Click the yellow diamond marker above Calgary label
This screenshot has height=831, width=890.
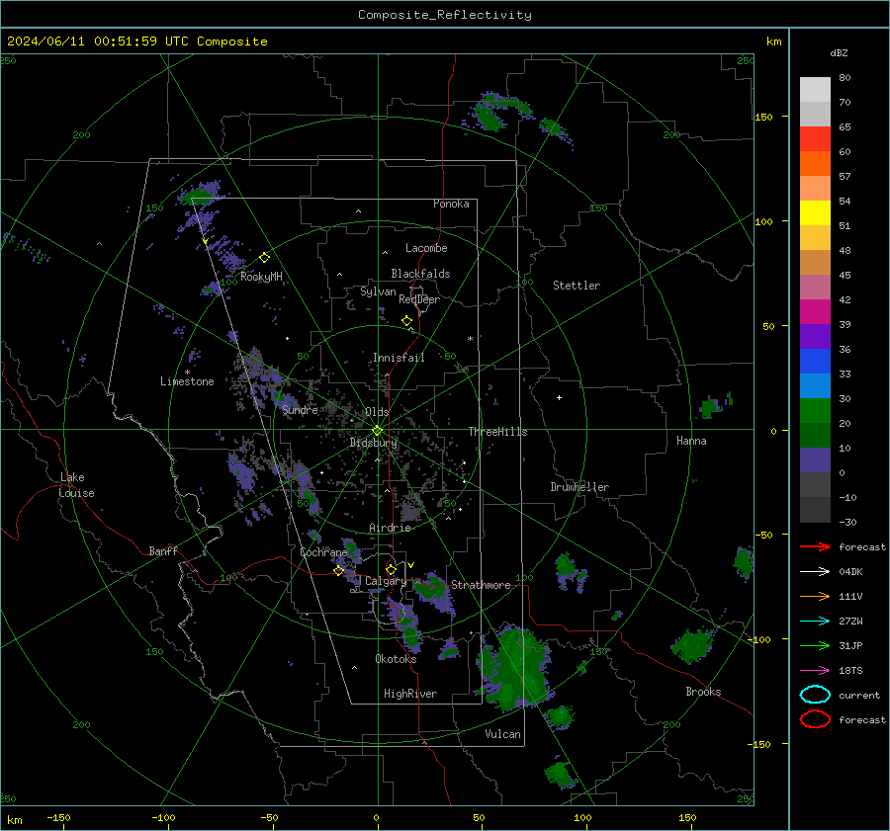(x=391, y=569)
